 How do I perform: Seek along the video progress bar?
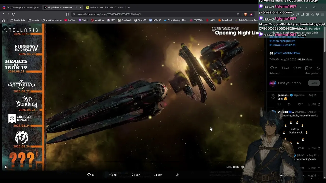(x=124, y=162)
